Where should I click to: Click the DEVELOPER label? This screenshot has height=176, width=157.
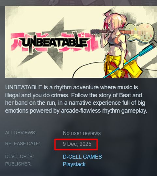click(x=19, y=156)
